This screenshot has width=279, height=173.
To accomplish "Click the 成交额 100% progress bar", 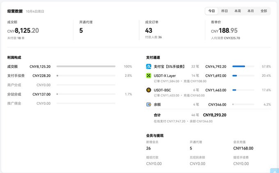I will coord(86,66).
